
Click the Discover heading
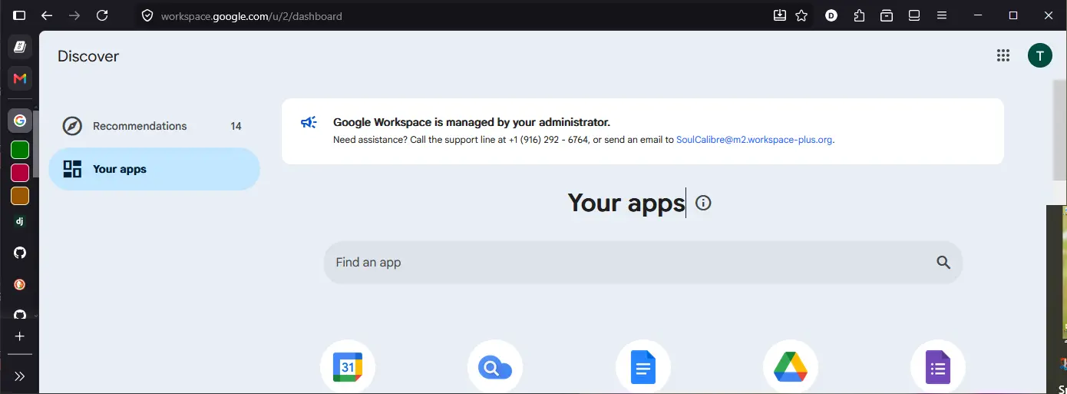pyautogui.click(x=88, y=56)
